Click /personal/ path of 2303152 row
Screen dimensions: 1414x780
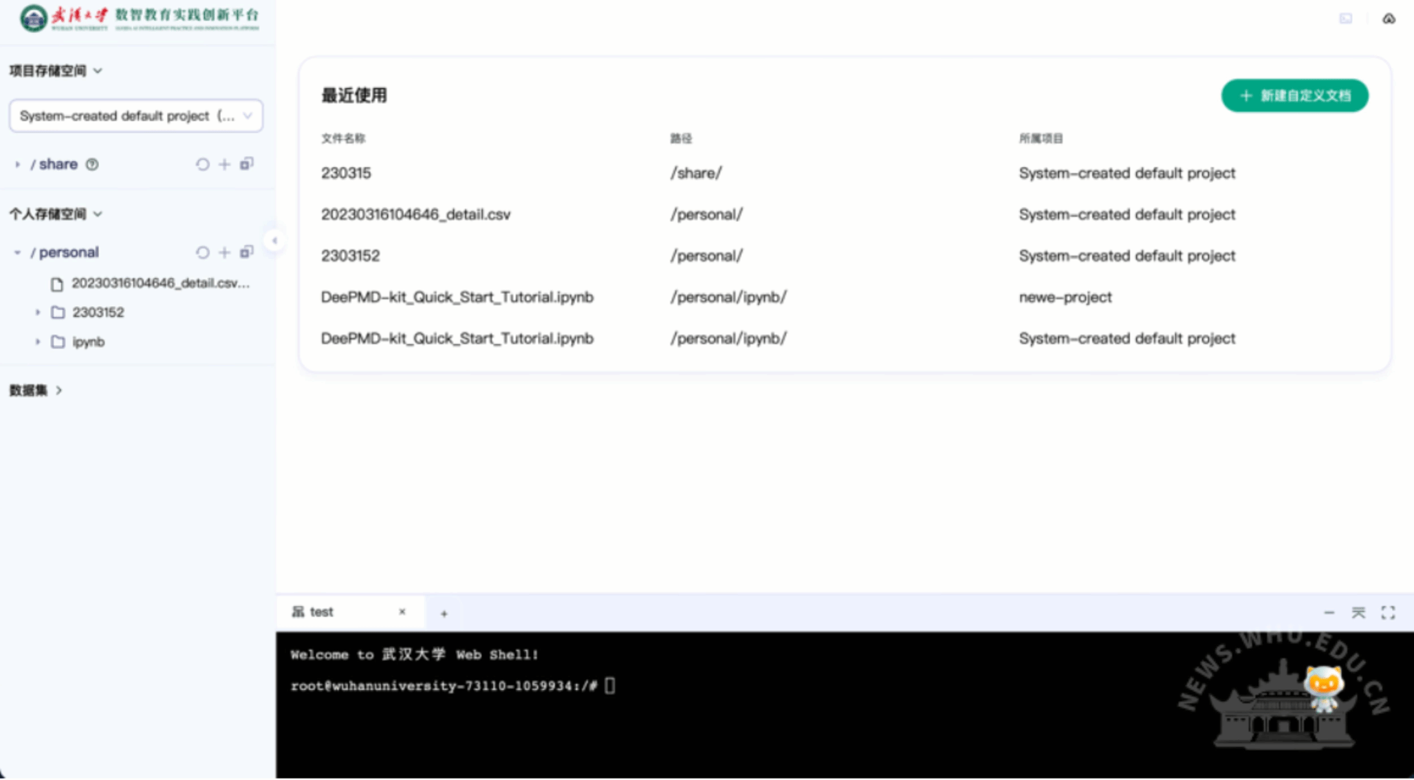coord(706,256)
